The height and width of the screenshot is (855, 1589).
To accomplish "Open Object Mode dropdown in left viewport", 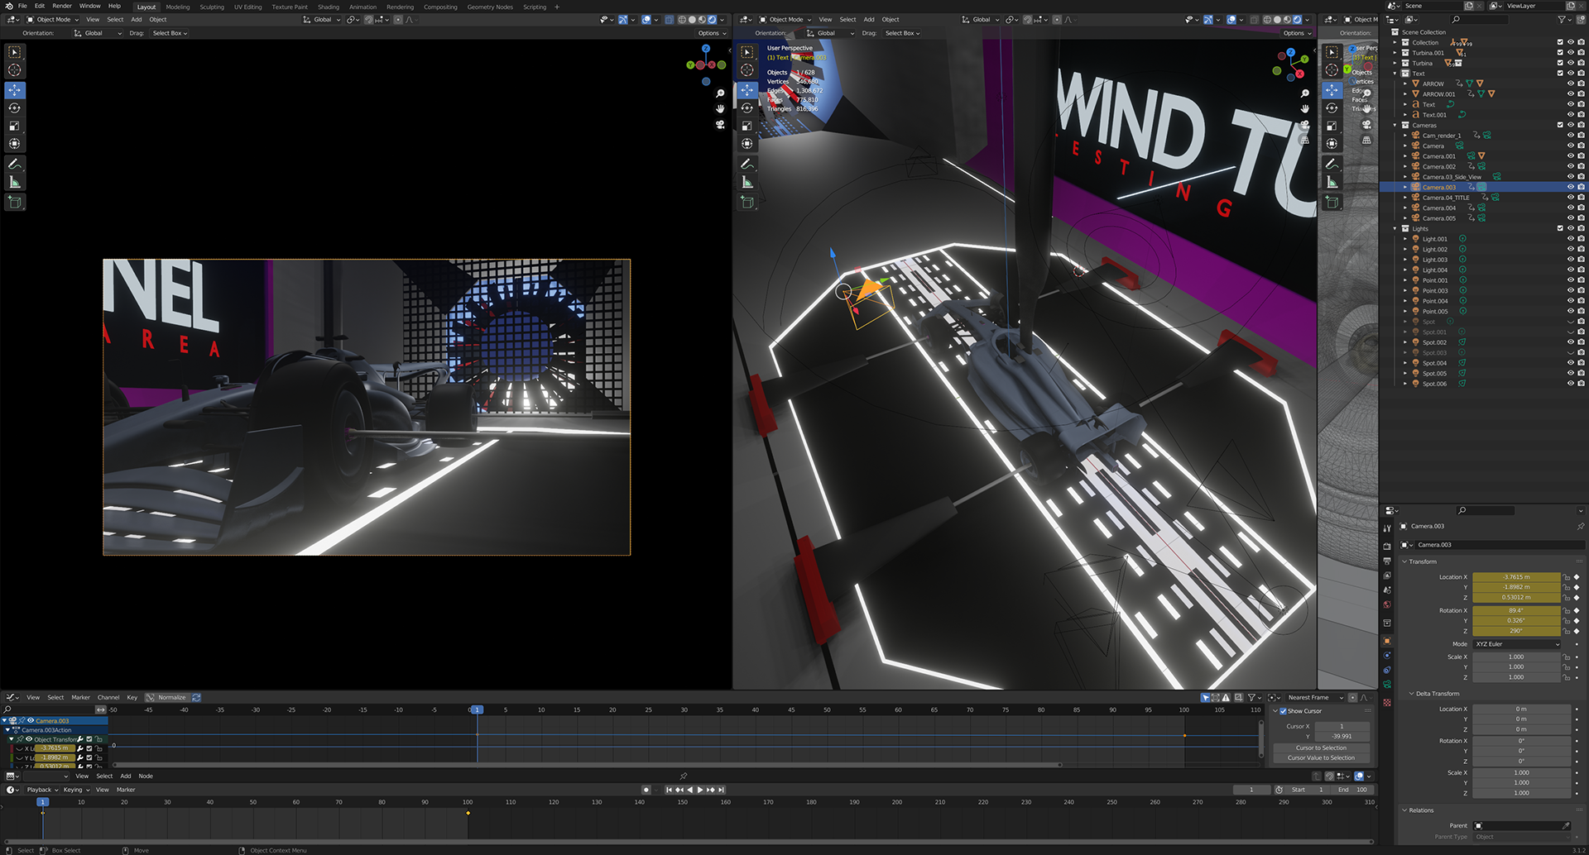I will 53,20.
